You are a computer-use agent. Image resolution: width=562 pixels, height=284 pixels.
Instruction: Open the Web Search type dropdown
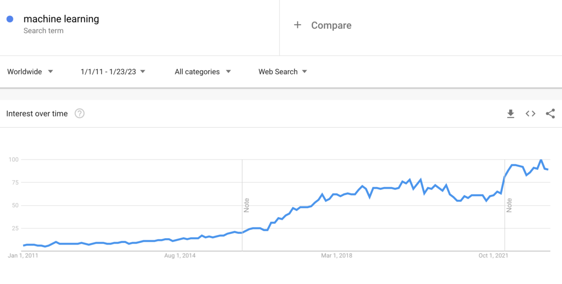(279, 72)
